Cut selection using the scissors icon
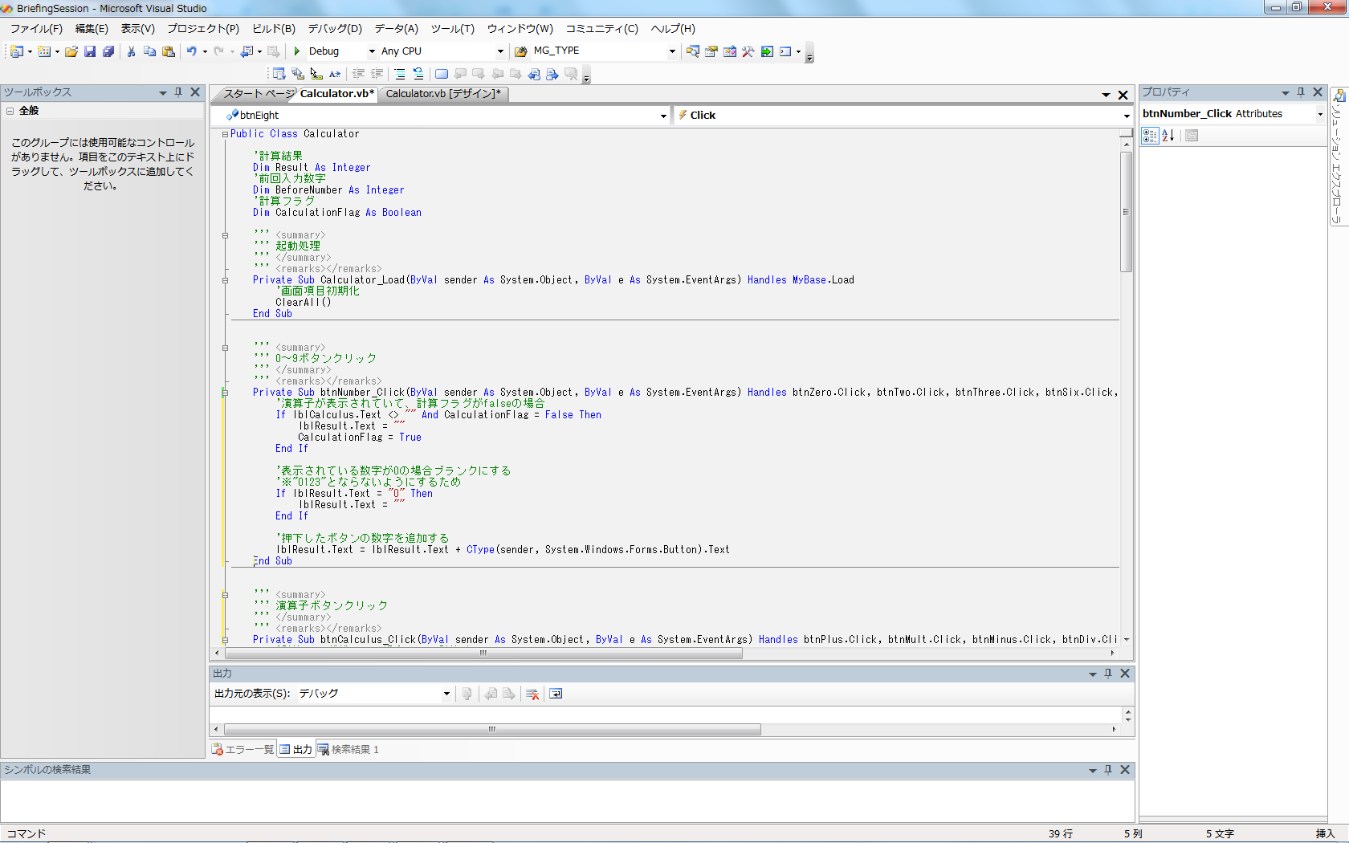The image size is (1349, 843). tap(131, 51)
